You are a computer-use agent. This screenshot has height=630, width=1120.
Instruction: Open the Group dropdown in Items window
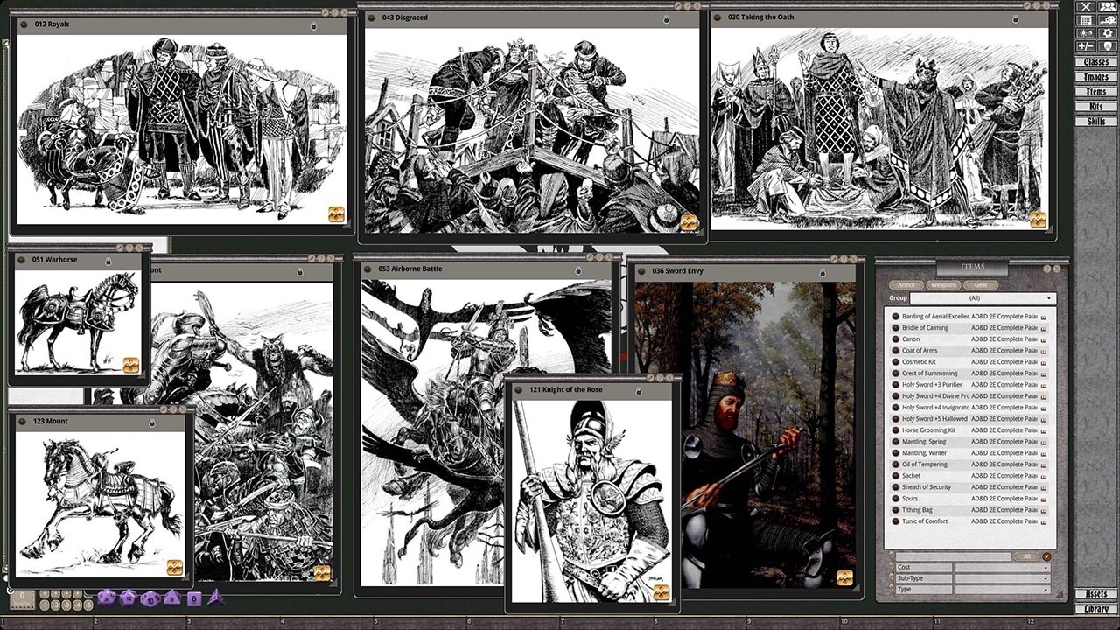click(x=982, y=298)
